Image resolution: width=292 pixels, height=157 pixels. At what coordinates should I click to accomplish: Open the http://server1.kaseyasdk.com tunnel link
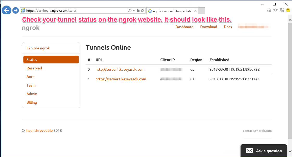point(120,69)
